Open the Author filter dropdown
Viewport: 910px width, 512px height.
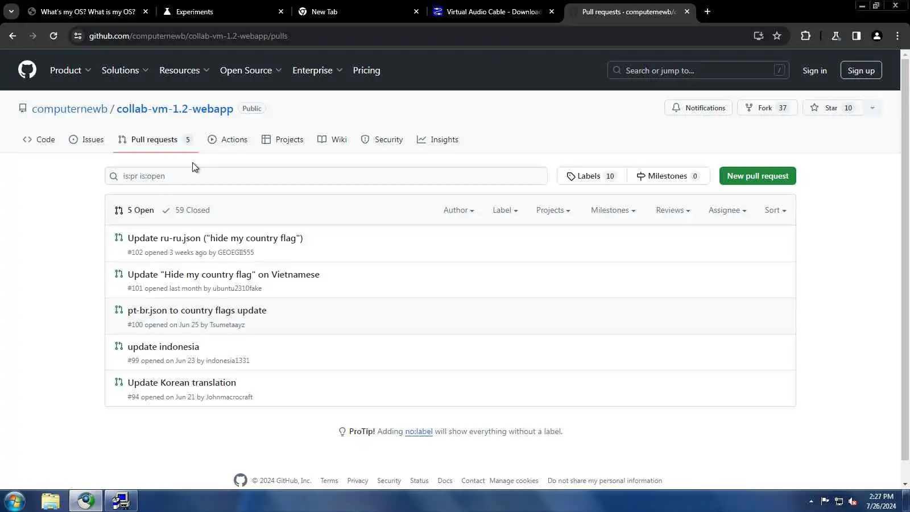pos(458,210)
